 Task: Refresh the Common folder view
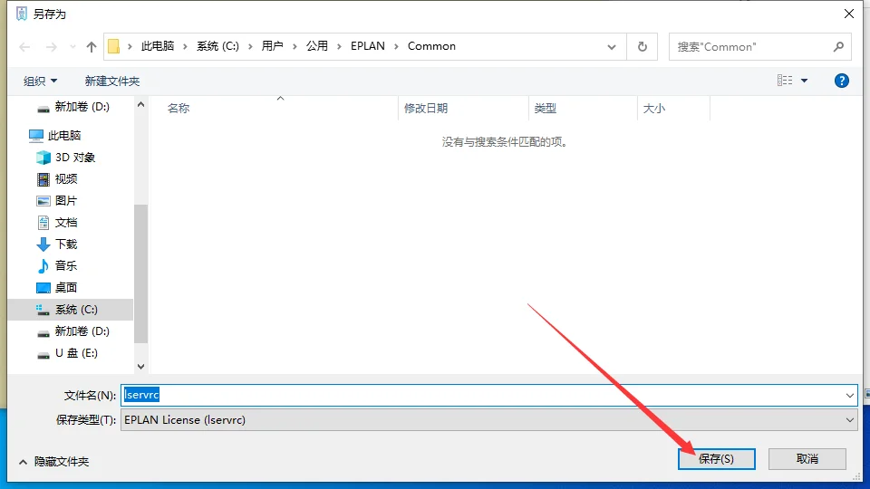click(643, 46)
